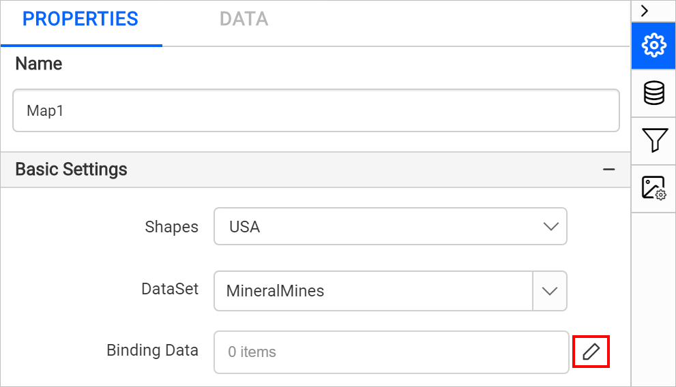Click the Name input field containing Map1

(x=316, y=110)
